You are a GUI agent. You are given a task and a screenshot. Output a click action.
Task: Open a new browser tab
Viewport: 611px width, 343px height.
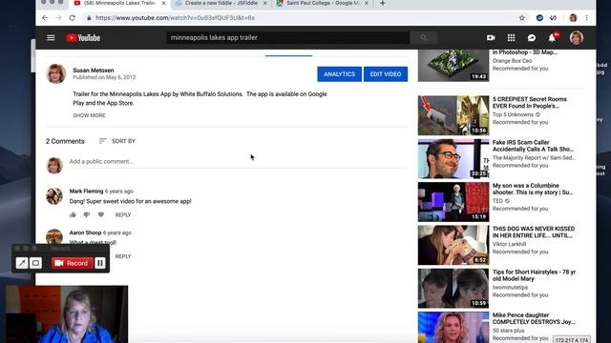pyautogui.click(x=382, y=3)
